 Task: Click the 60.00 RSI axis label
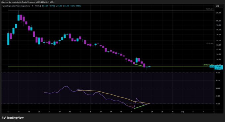coord(218,81)
